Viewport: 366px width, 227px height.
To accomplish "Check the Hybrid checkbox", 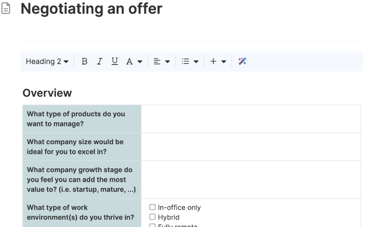I will 153,217.
